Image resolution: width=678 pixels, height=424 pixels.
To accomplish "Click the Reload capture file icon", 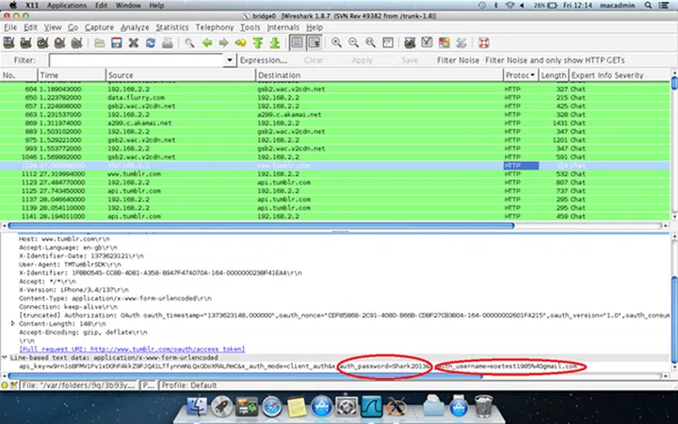I will point(151,42).
